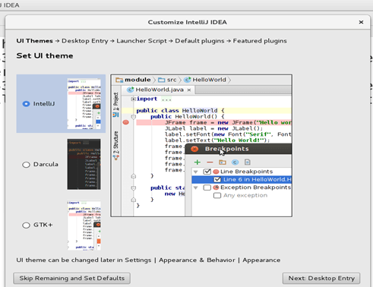Click the src folder icon in preview

(162, 80)
